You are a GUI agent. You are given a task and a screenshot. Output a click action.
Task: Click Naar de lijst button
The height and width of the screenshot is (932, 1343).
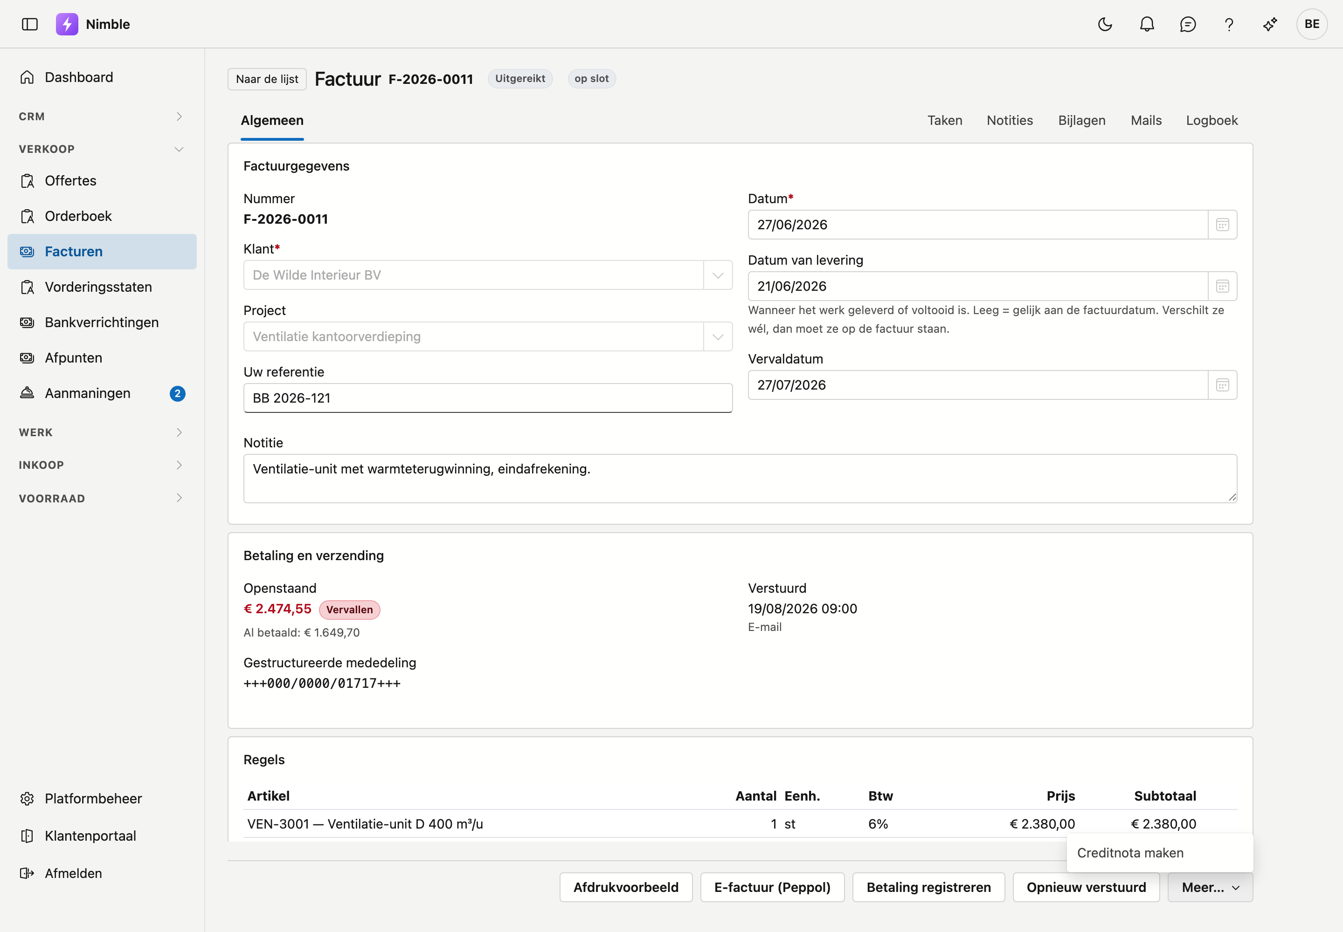pos(267,79)
